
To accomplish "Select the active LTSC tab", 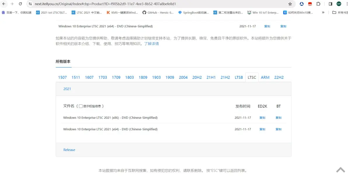I will pyautogui.click(x=252, y=77).
